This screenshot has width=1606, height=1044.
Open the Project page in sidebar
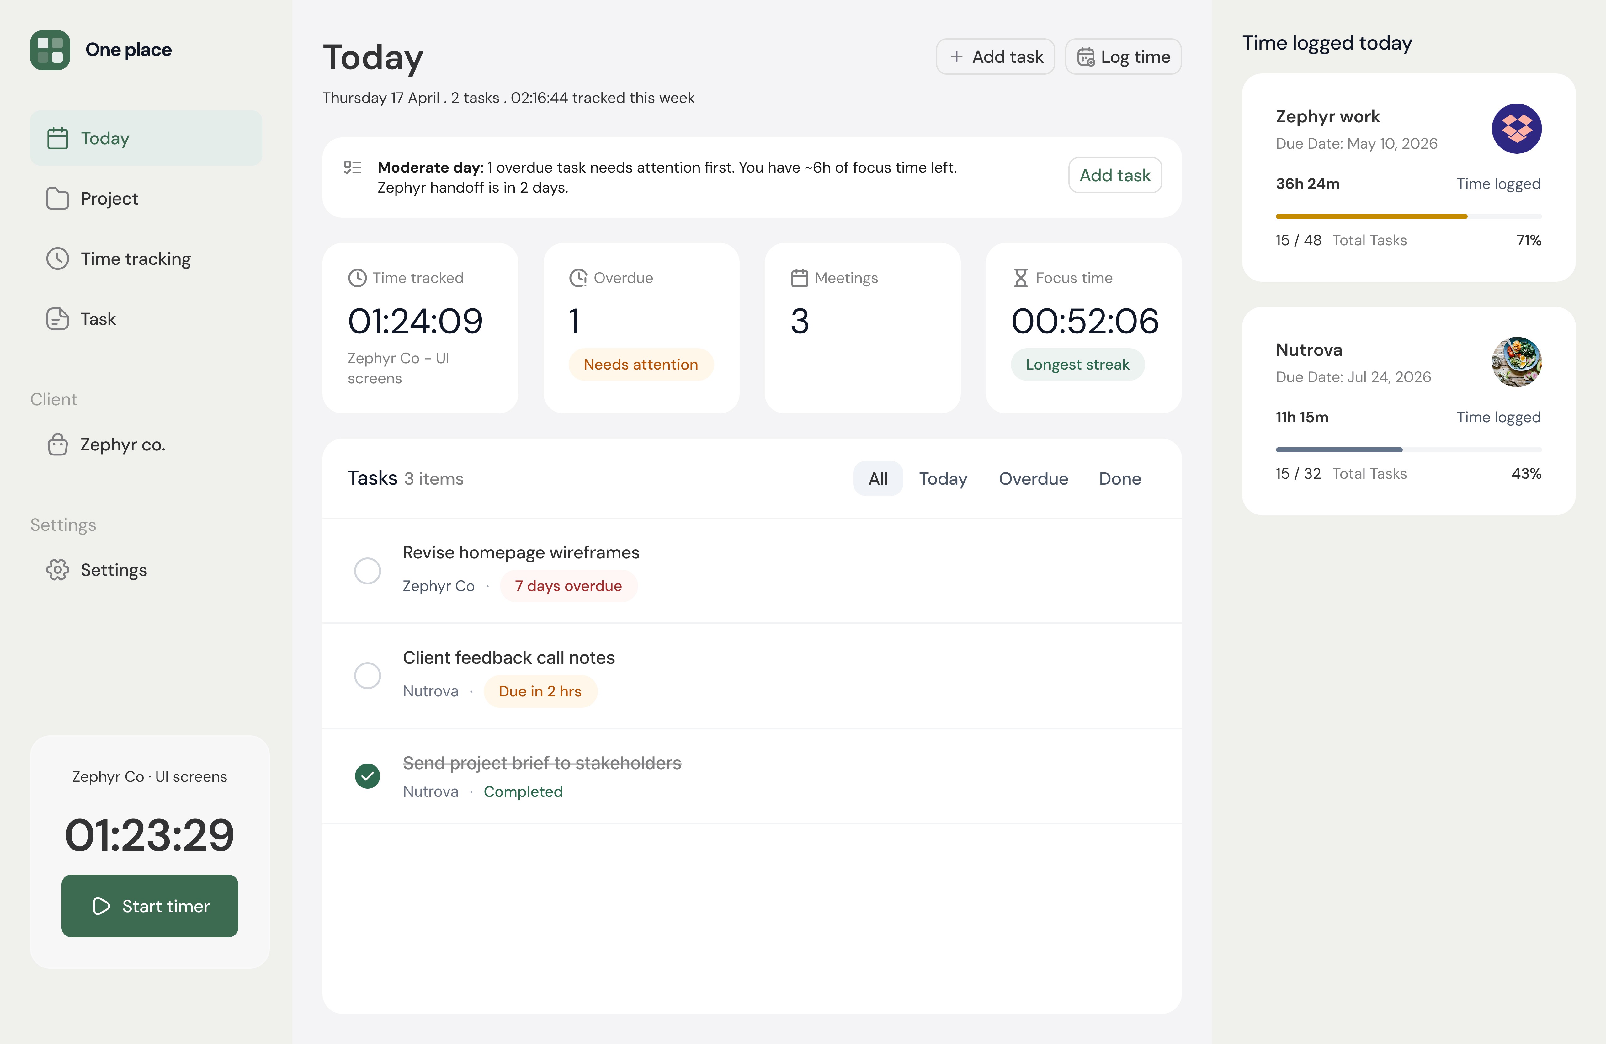[x=146, y=198]
